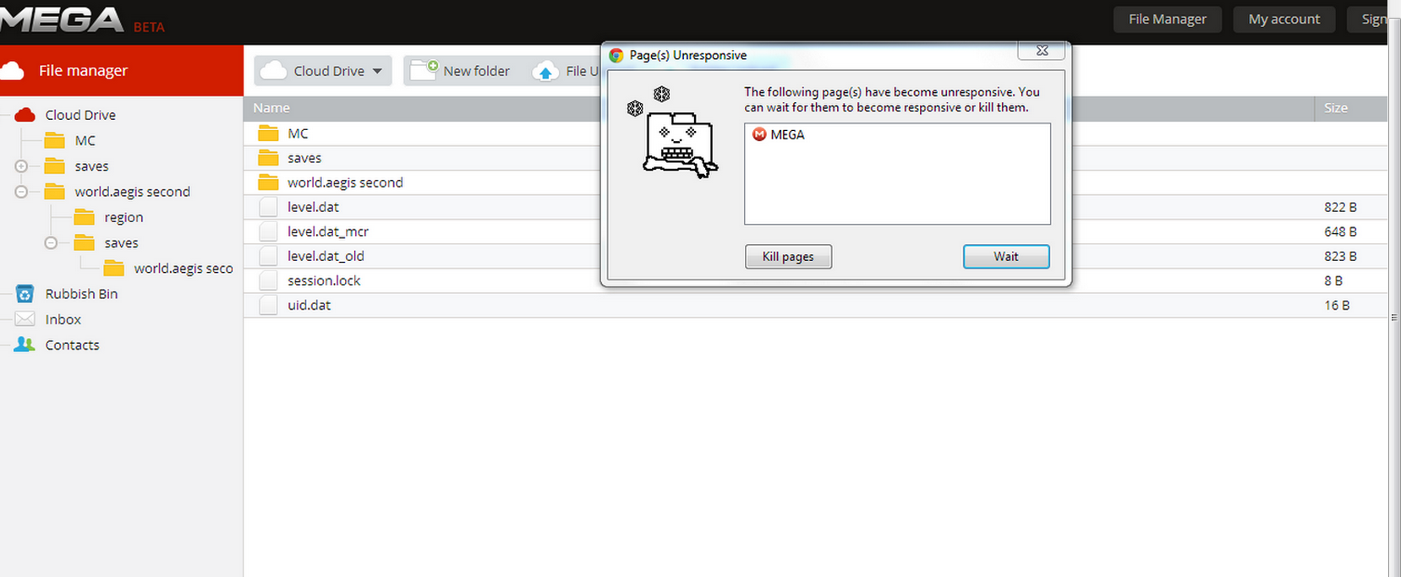Viewport: 1401px width, 577px height.
Task: Collapse the nested saves subfolder node
Action: pos(51,242)
